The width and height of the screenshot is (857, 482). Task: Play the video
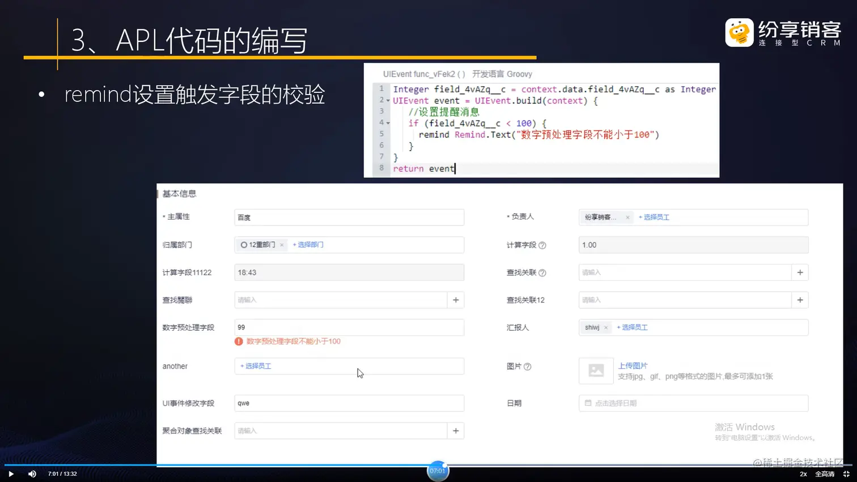[x=11, y=474]
